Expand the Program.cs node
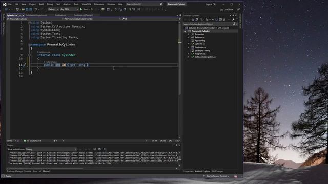 tap(188, 54)
